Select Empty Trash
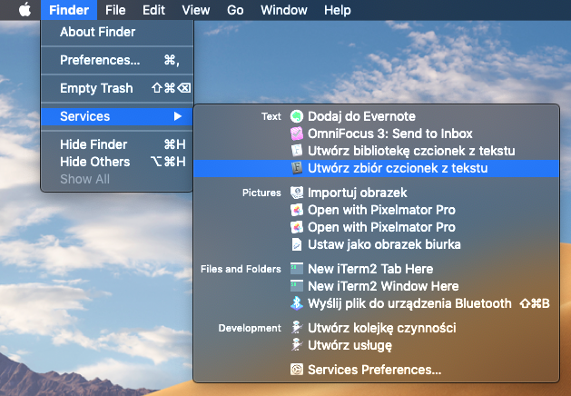Screen dimensions: 571x396 [x=117, y=88]
